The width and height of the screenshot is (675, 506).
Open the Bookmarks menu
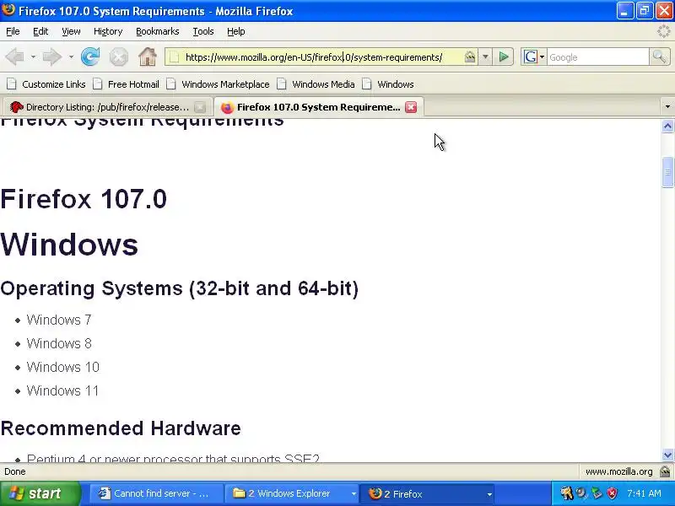tap(158, 31)
